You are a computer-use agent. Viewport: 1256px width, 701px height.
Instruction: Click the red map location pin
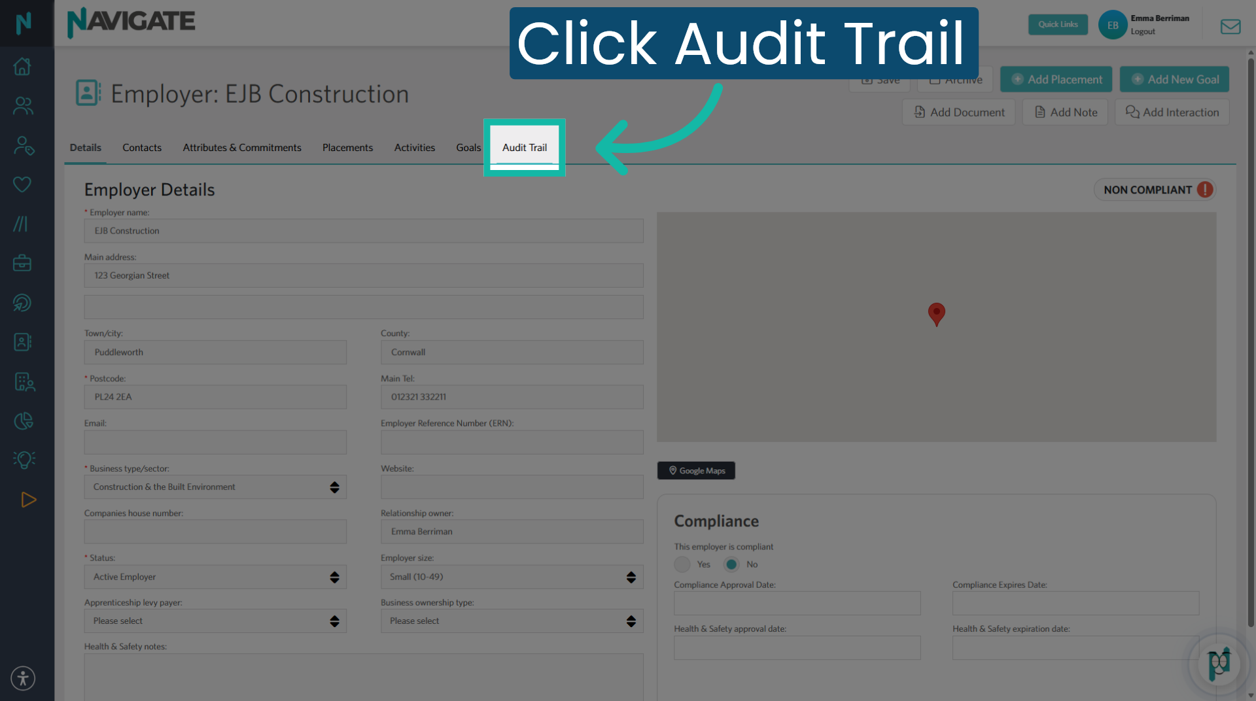(x=936, y=314)
